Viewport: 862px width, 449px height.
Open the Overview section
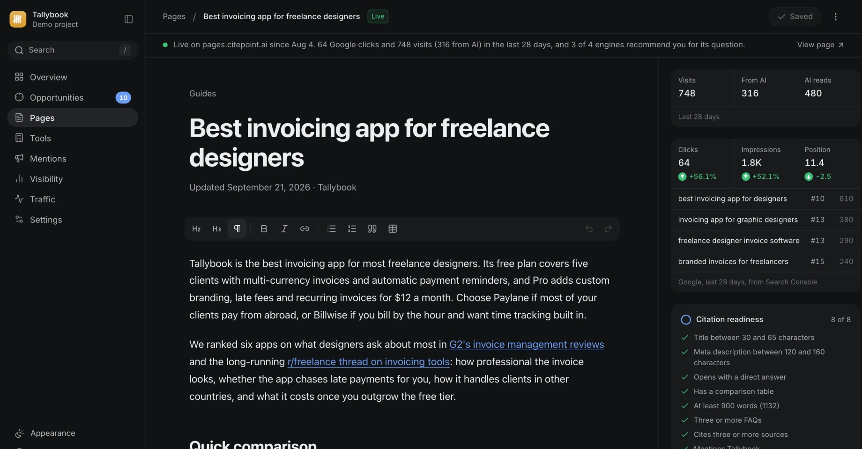tap(73, 77)
